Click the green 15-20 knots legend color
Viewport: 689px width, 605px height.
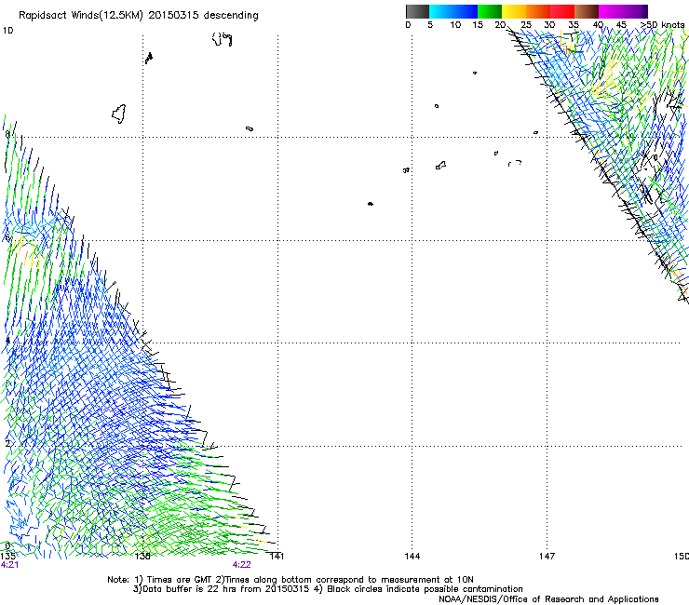pyautogui.click(x=490, y=11)
